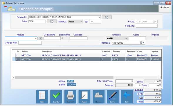Image resolution: width=173 pixels, height=106 pixels.
Task: Expand the Proveedor dropdown list
Action: coord(99,17)
